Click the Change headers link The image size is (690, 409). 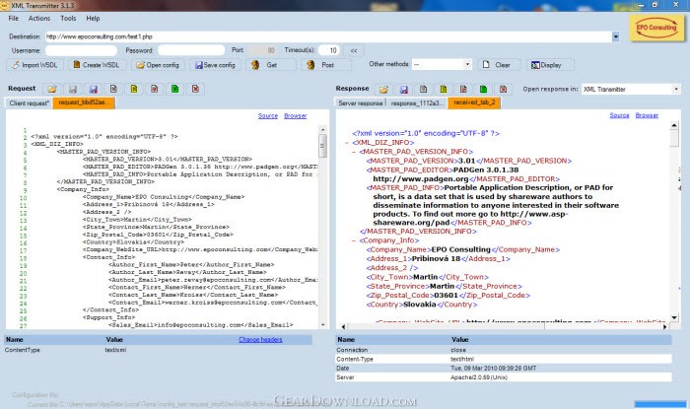pos(260,339)
